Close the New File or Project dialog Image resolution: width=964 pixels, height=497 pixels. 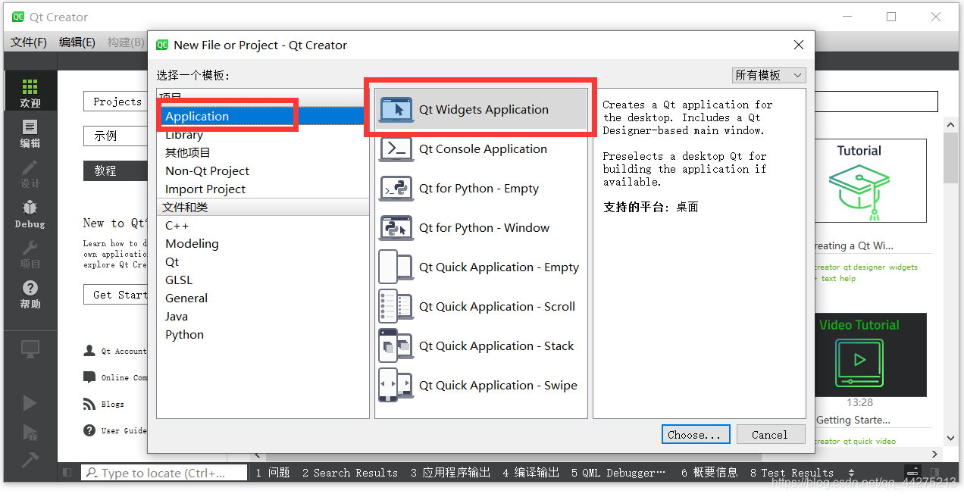point(798,45)
